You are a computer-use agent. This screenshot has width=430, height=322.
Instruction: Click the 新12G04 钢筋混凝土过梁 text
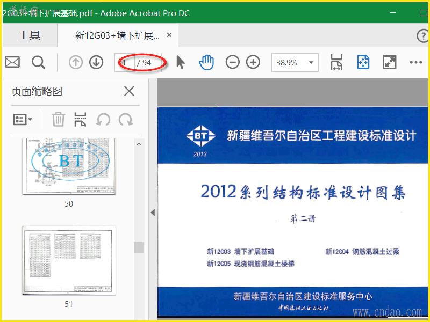click(x=362, y=252)
